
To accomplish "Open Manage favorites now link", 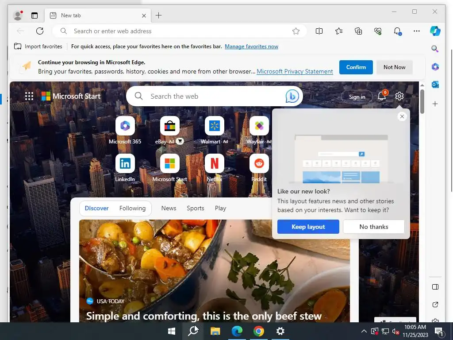I will (251, 46).
